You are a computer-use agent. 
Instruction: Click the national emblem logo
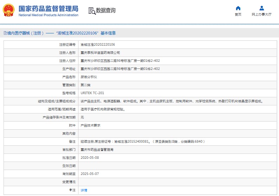pos(8,10)
